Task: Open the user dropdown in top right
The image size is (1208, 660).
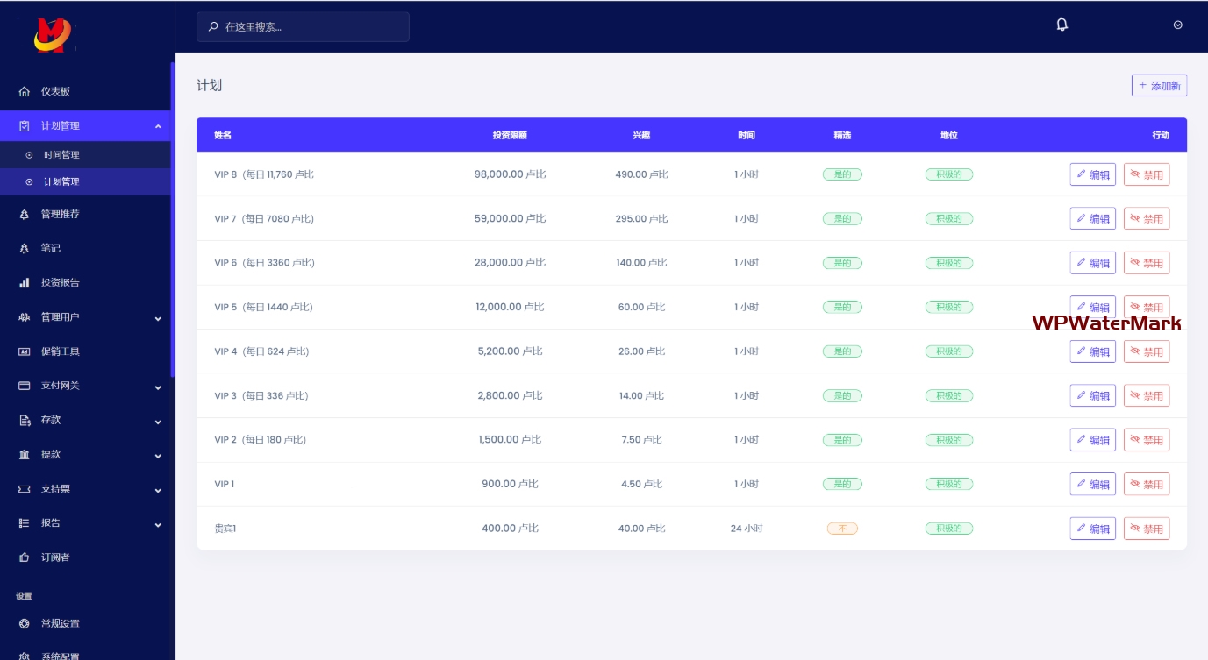Action: tap(1177, 25)
